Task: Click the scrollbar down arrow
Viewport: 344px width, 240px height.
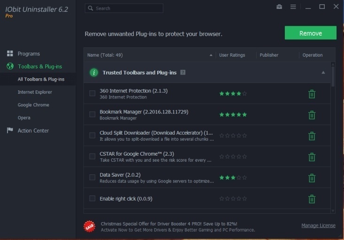Action: (333, 210)
